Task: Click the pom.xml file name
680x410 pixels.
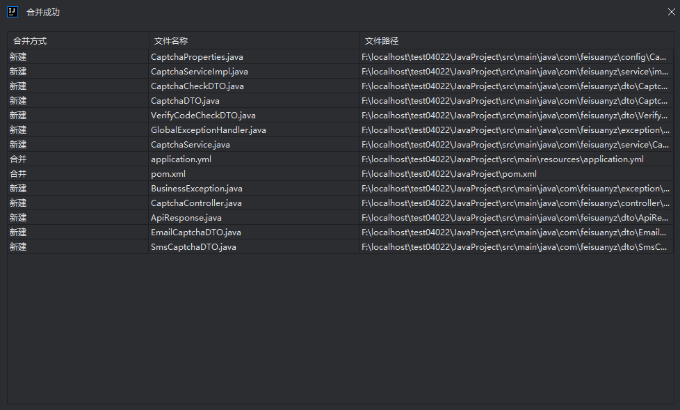Action: [168, 174]
